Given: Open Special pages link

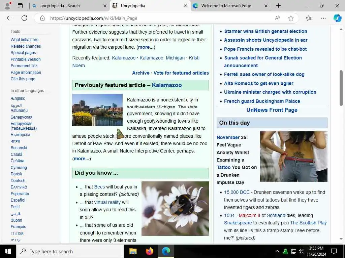Looking at the screenshot, I should tap(23, 53).
